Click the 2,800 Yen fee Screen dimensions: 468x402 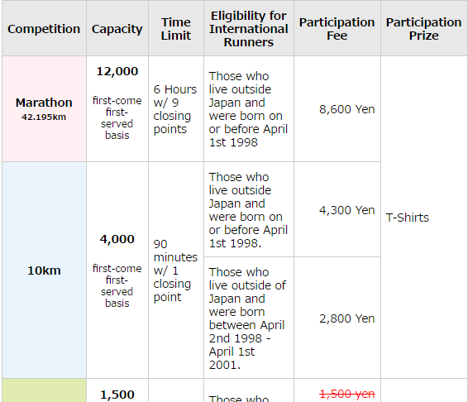(346, 318)
